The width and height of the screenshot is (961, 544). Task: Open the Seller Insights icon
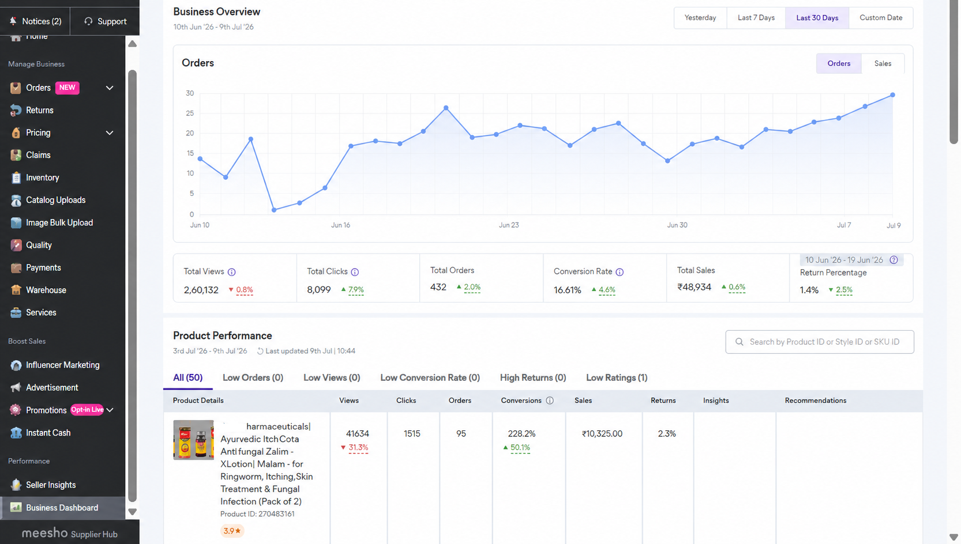(x=16, y=485)
